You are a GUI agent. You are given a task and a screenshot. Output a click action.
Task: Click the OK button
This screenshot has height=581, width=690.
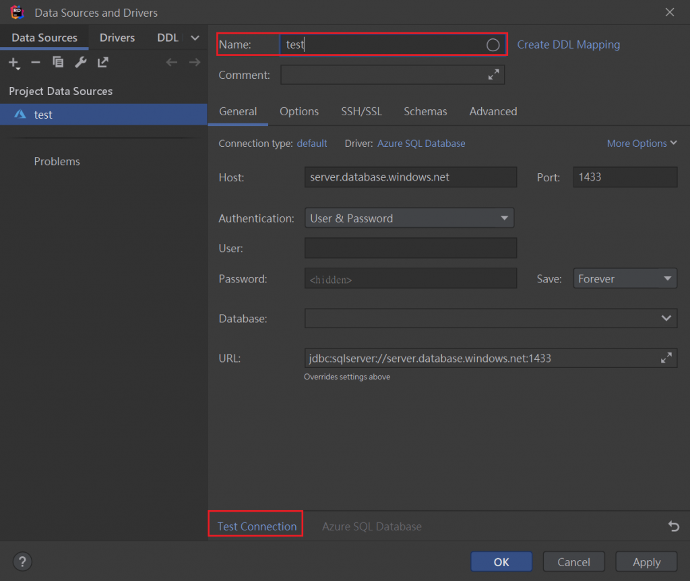501,562
